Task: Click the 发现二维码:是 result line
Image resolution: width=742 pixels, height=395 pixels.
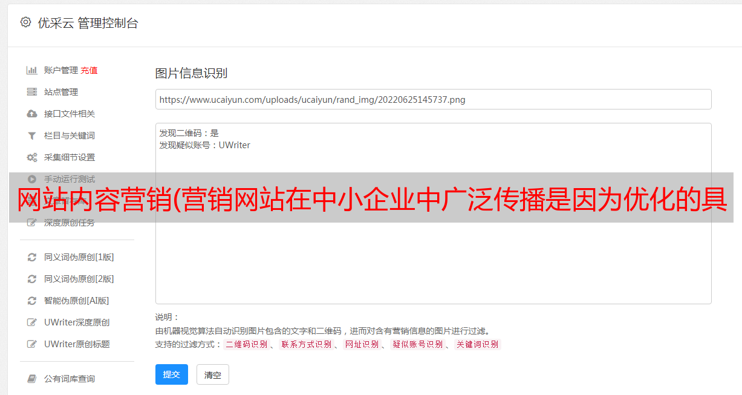Action: pos(189,133)
